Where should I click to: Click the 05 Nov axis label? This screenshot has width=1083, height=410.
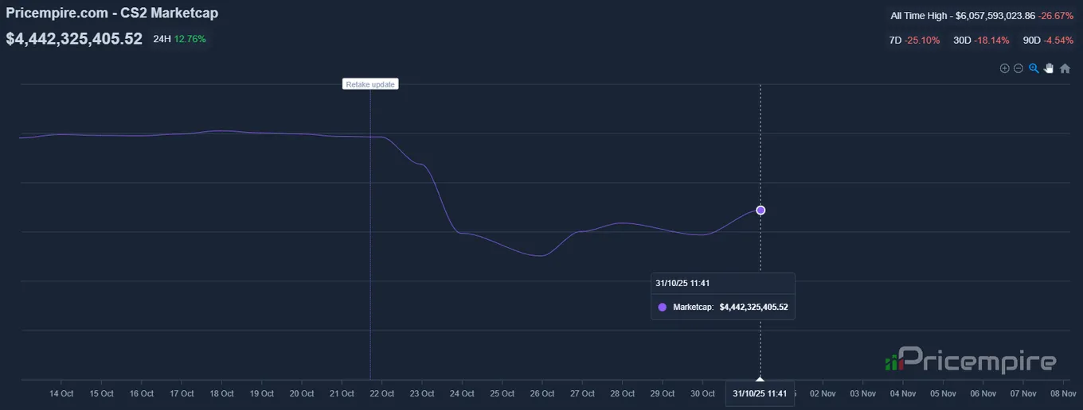(x=943, y=393)
